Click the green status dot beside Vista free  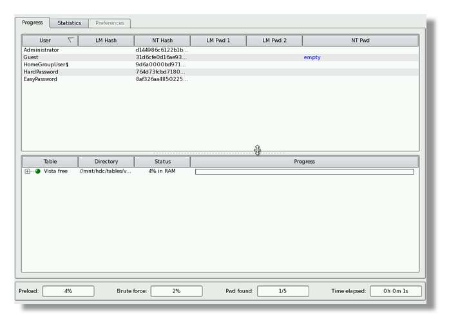point(38,171)
